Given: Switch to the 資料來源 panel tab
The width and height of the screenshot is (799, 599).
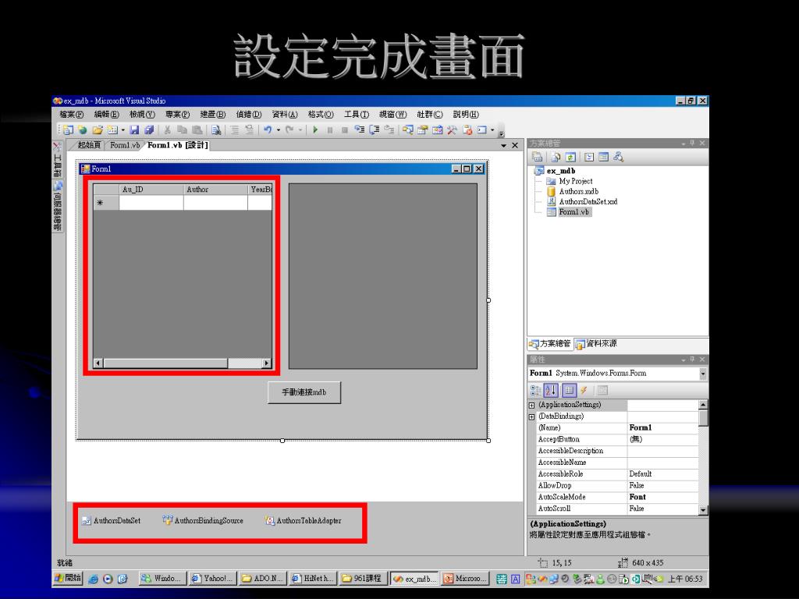Looking at the screenshot, I should (596, 344).
